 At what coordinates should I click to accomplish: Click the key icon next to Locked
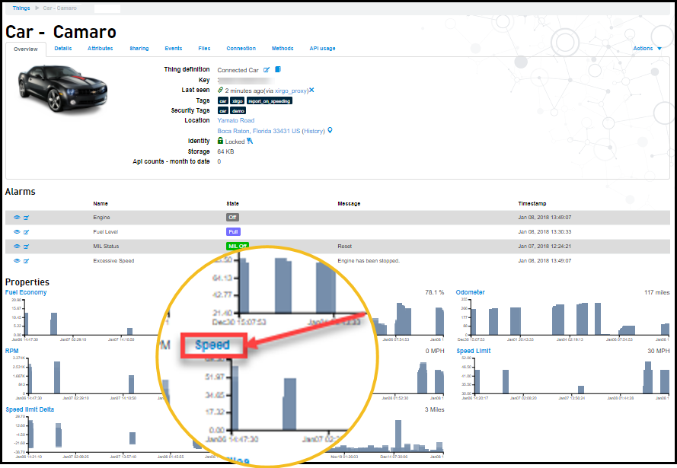click(250, 141)
